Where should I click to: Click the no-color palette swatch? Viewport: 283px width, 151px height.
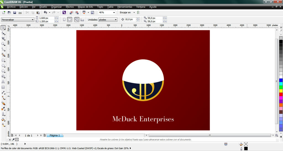point(281,38)
